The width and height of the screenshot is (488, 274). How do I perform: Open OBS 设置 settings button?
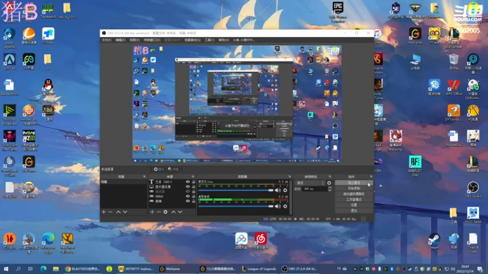tap(354, 205)
